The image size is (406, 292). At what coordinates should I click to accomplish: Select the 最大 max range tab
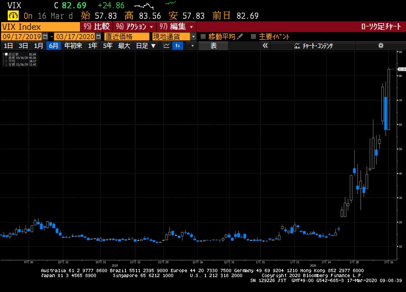[x=124, y=46]
